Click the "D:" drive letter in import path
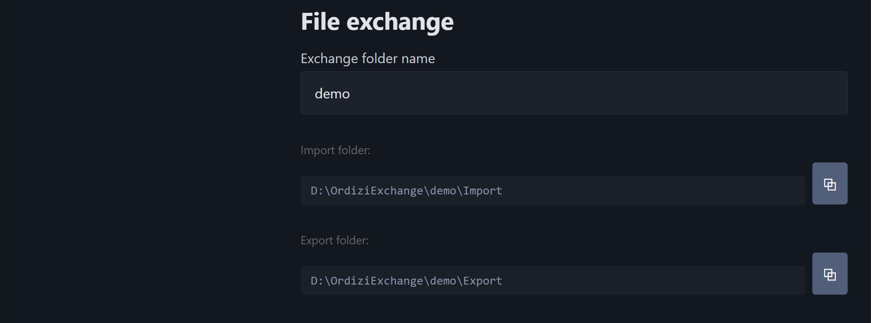This screenshot has height=323, width=871. [x=317, y=191]
